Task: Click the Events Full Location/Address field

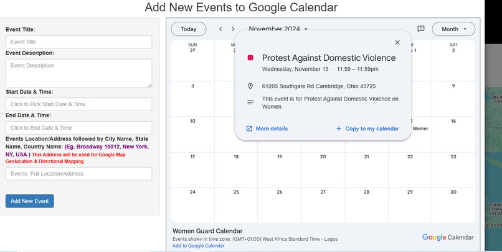Action: pyautogui.click(x=78, y=174)
